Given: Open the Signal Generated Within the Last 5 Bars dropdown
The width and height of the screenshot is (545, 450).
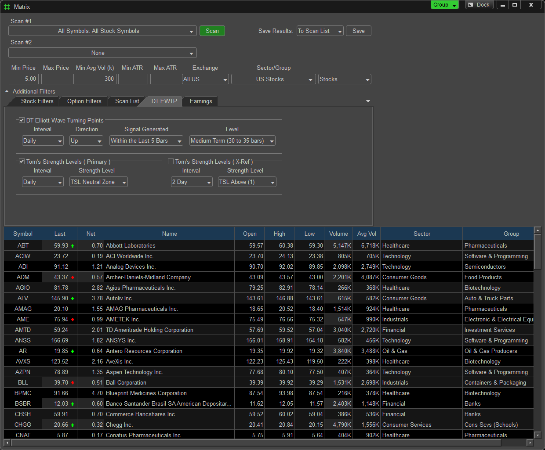Looking at the screenshot, I should (146, 140).
